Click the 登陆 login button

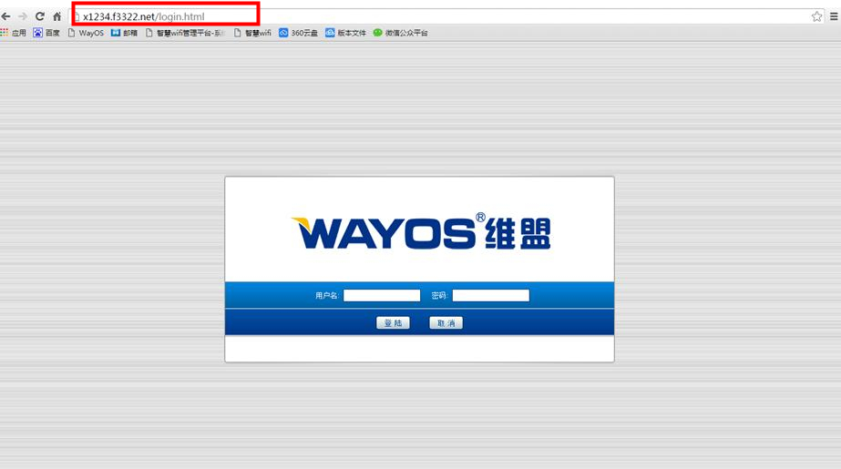tap(393, 322)
